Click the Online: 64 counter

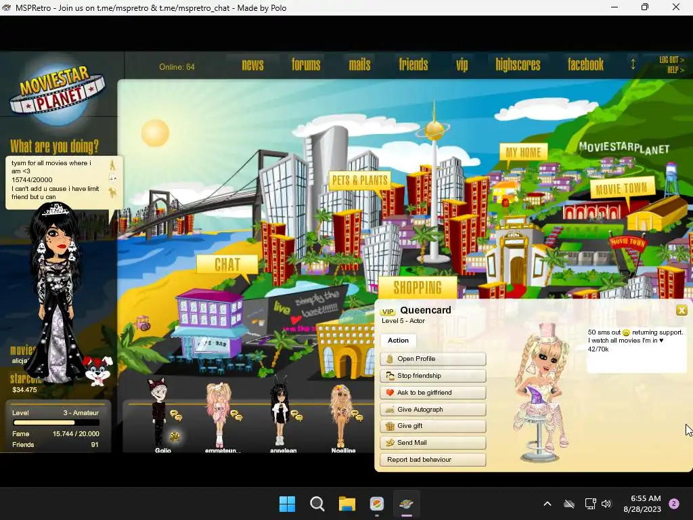click(177, 67)
